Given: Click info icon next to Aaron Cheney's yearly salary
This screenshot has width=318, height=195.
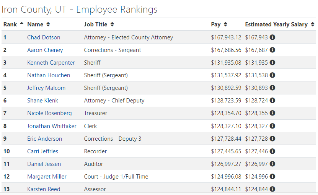Looking at the screenshot, I should (272, 50).
